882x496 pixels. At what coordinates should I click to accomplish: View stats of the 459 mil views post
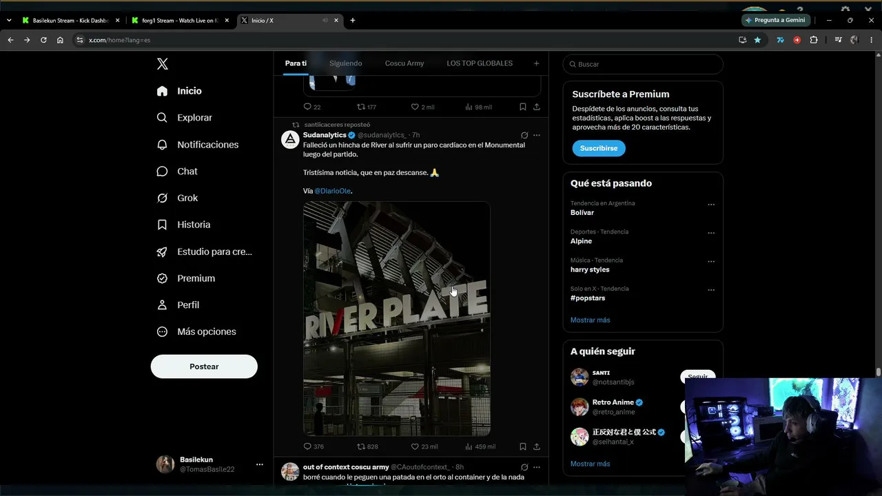480,446
